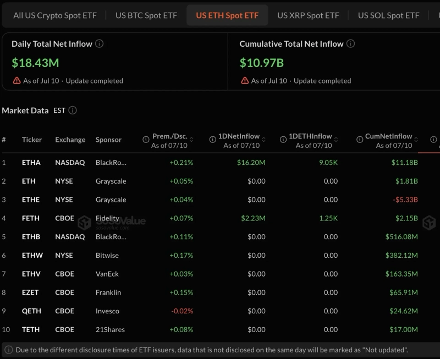Open All US Crypto Spot ETF tab
The image size is (440, 359).
click(x=55, y=15)
